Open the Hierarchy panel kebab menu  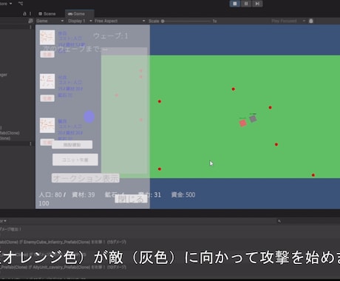(30, 14)
